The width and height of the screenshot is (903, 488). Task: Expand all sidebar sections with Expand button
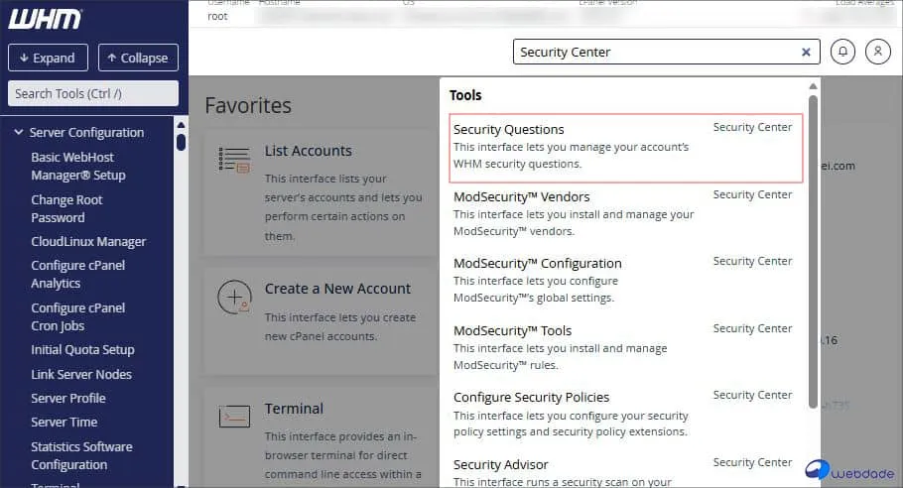(48, 58)
